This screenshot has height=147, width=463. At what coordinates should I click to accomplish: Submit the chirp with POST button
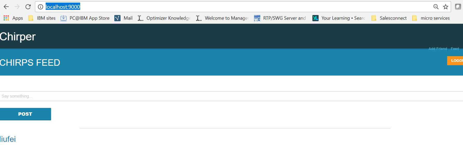point(25,114)
